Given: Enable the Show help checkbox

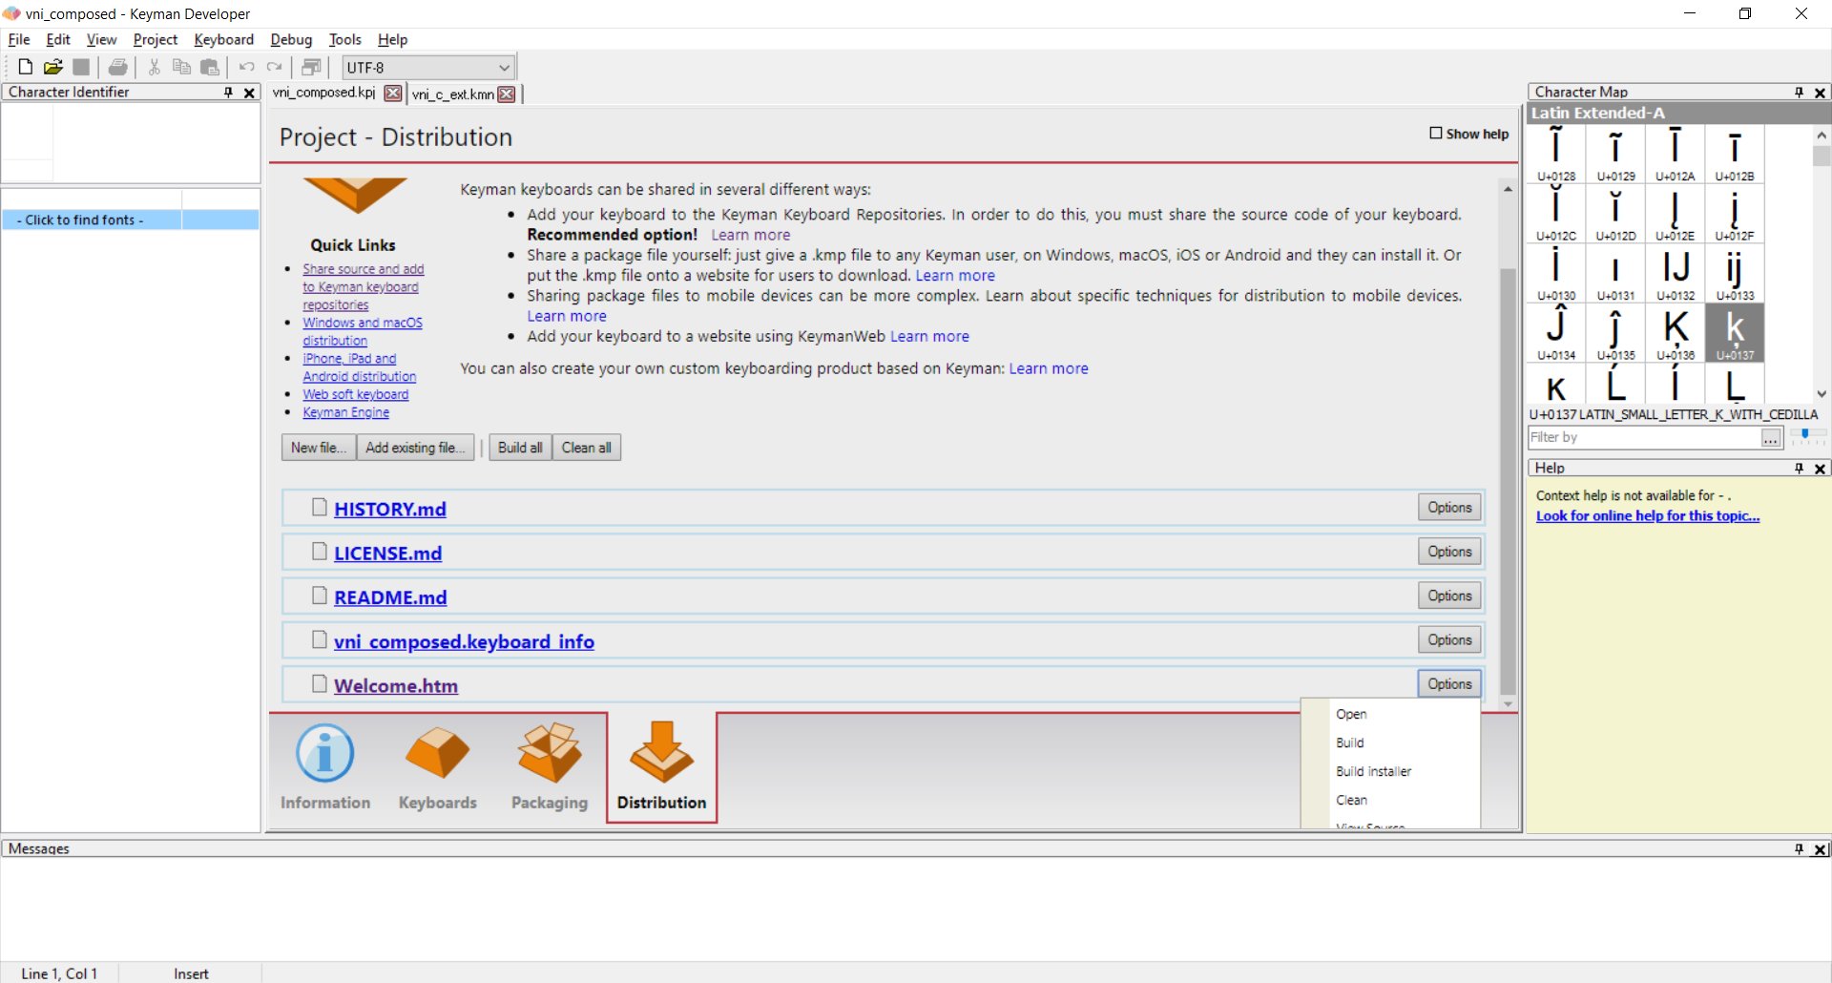Looking at the screenshot, I should tap(1435, 133).
